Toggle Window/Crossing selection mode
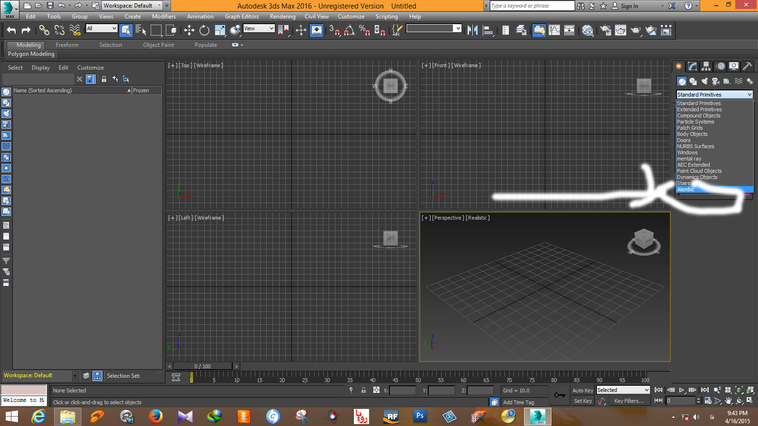 171,30
